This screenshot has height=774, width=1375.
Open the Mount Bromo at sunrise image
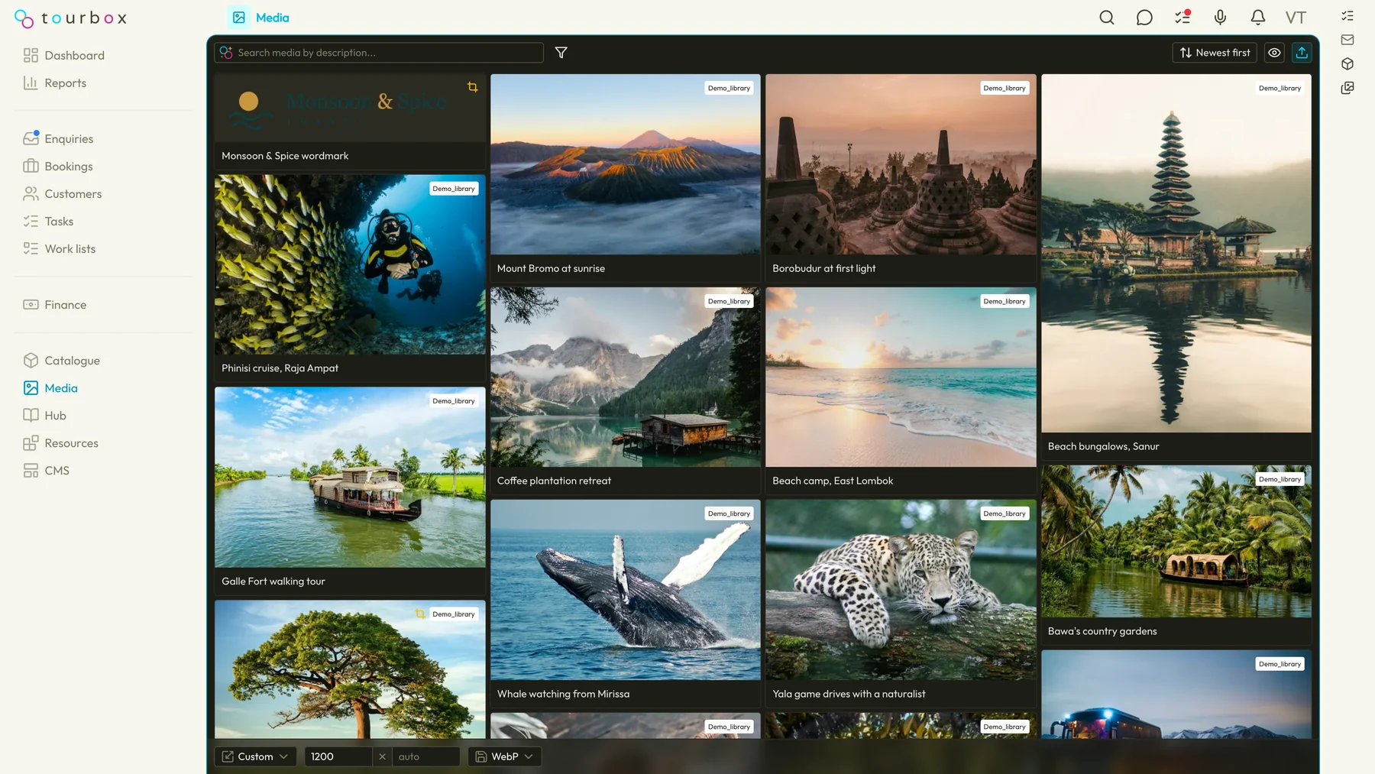(625, 164)
